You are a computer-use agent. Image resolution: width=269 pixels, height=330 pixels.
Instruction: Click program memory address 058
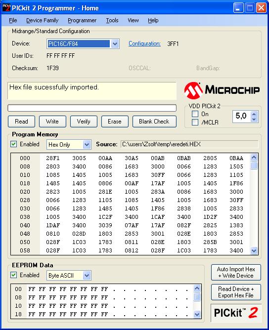[x=25, y=250]
